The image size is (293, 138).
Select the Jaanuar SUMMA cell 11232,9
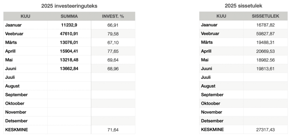69,25
